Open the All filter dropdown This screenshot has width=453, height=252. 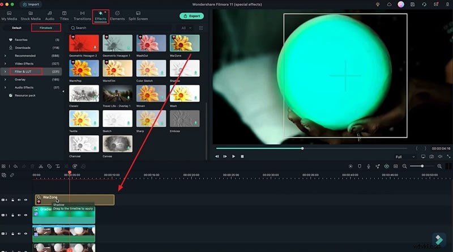point(186,28)
